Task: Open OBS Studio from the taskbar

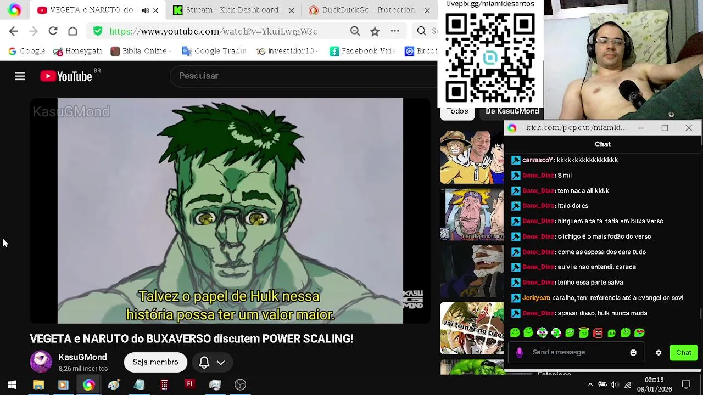Action: pyautogui.click(x=240, y=385)
